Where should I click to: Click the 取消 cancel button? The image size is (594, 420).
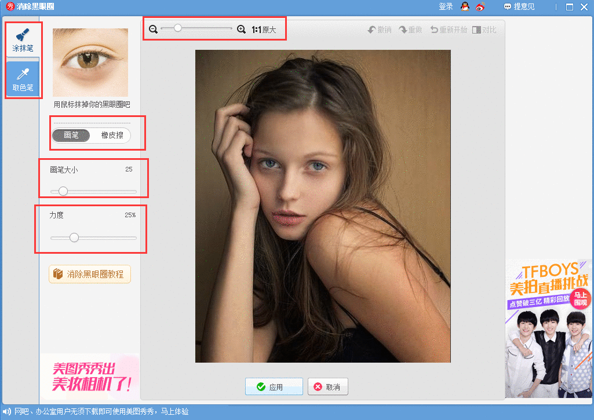(327, 386)
